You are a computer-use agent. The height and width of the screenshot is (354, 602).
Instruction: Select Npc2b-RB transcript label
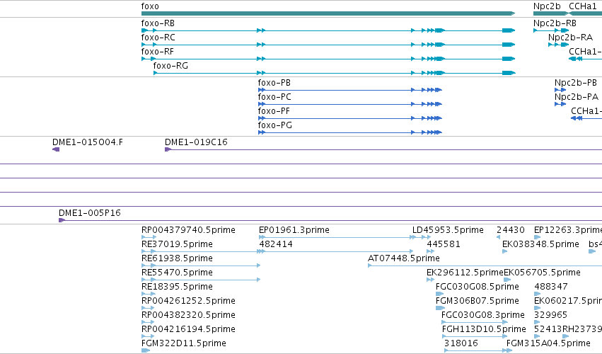[x=555, y=23]
